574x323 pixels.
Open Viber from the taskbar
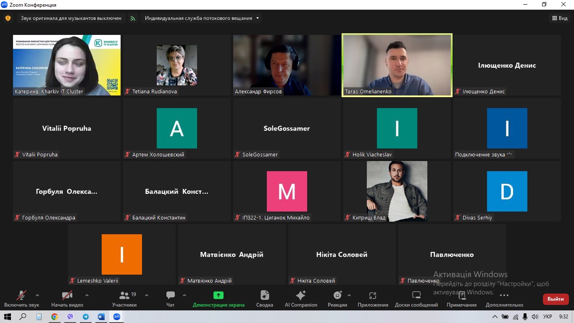click(70, 317)
